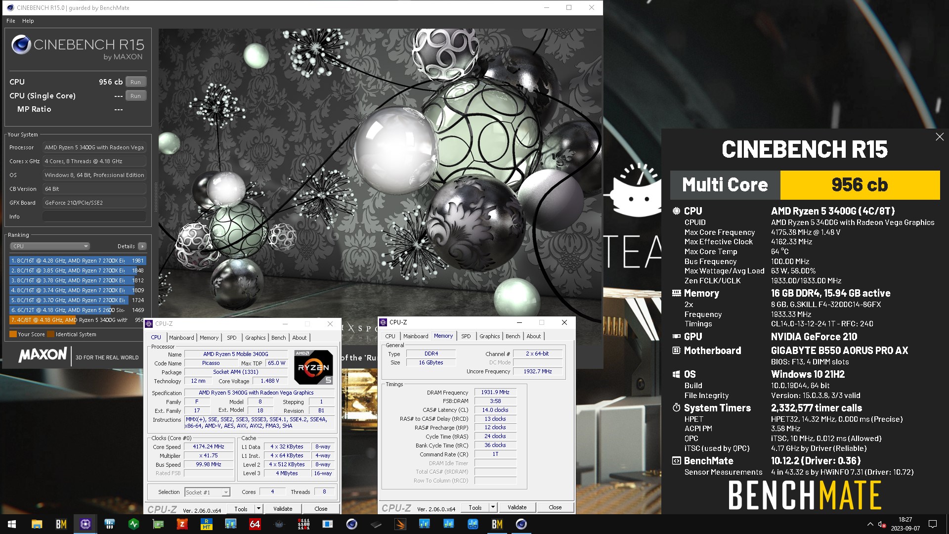Click the Info field in Your System
Viewport: 949px width, 534px height.
pyautogui.click(x=94, y=217)
